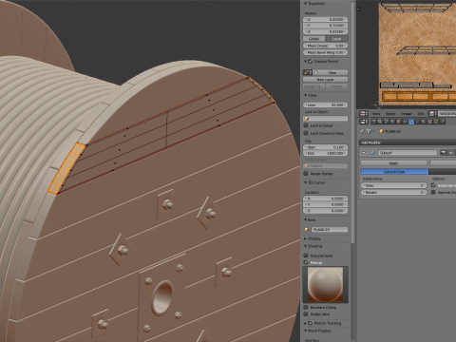Open the Select menu in UV editor
Image resolution: width=456 pixels, height=342 pixels.
pyautogui.click(x=390, y=113)
